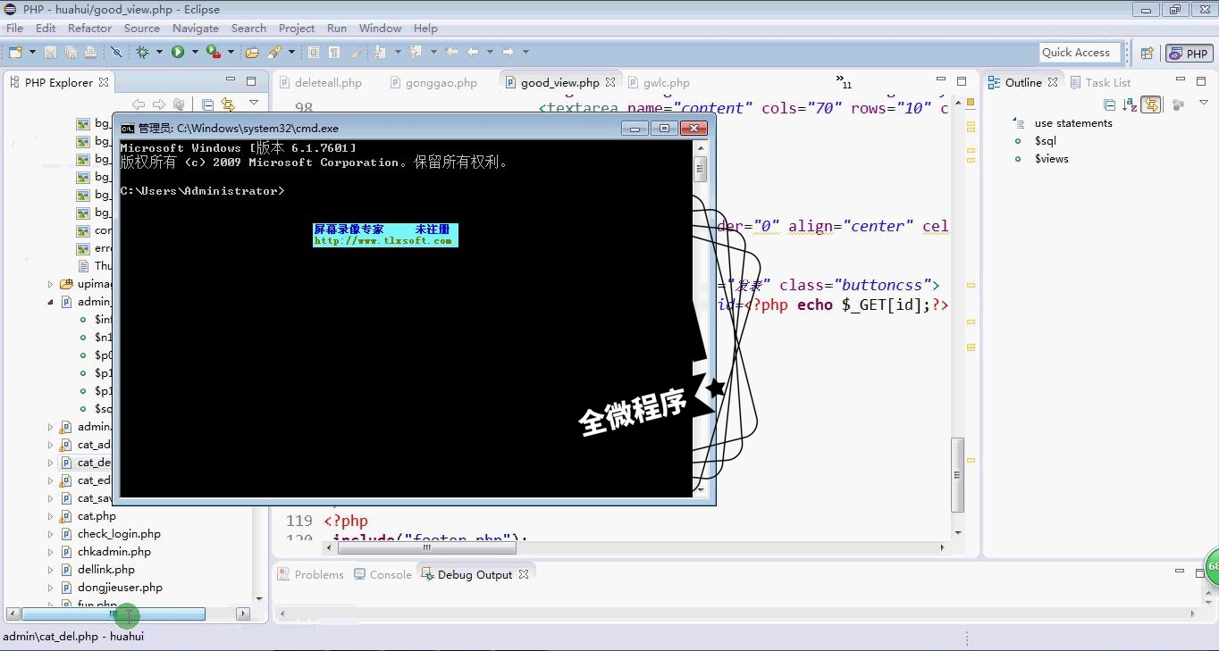Open the Project menu

(x=297, y=28)
